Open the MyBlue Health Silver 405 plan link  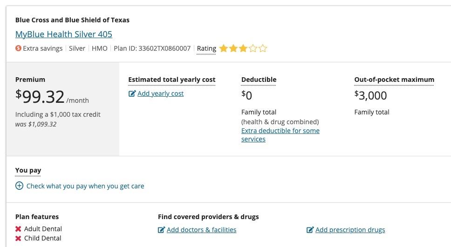click(63, 34)
